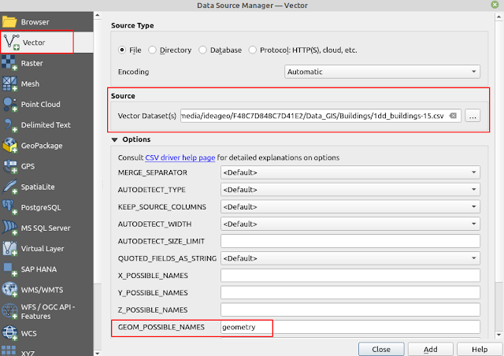
Task: Click the Vector Dataset(s) path field
Action: coord(321,116)
